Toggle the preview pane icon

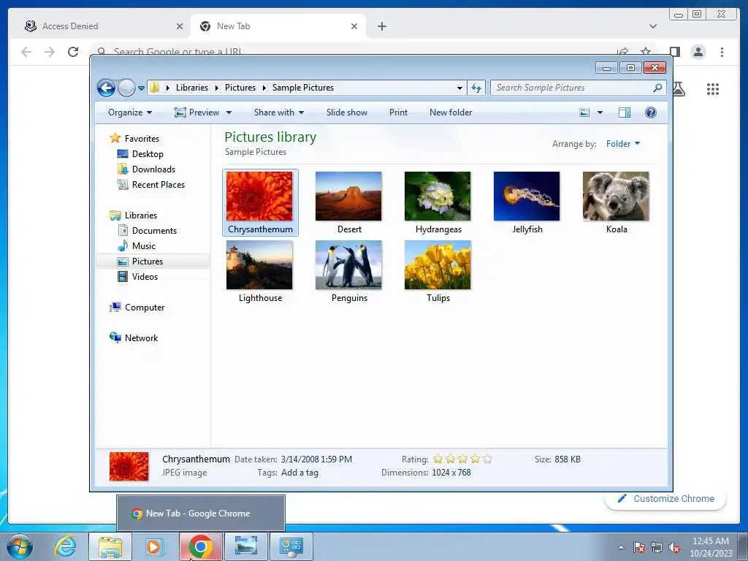625,112
